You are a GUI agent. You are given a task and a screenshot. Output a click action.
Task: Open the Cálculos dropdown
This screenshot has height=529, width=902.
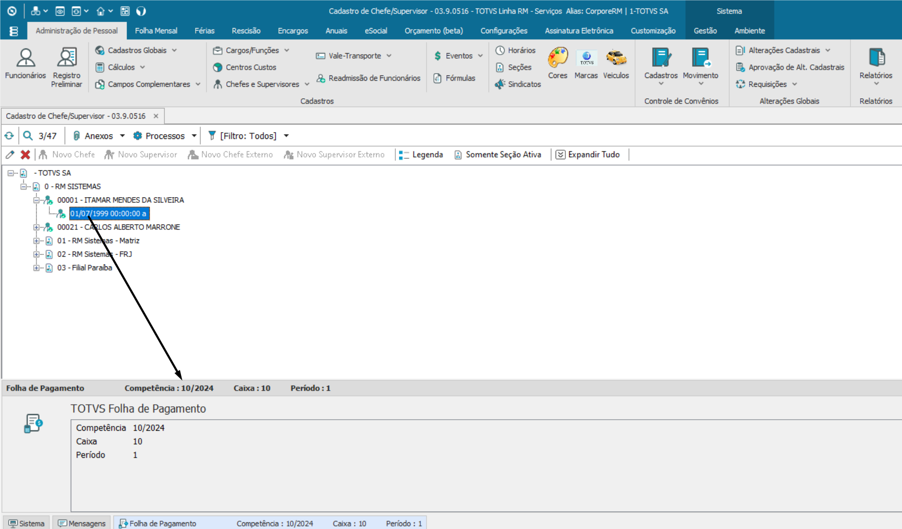click(x=120, y=67)
